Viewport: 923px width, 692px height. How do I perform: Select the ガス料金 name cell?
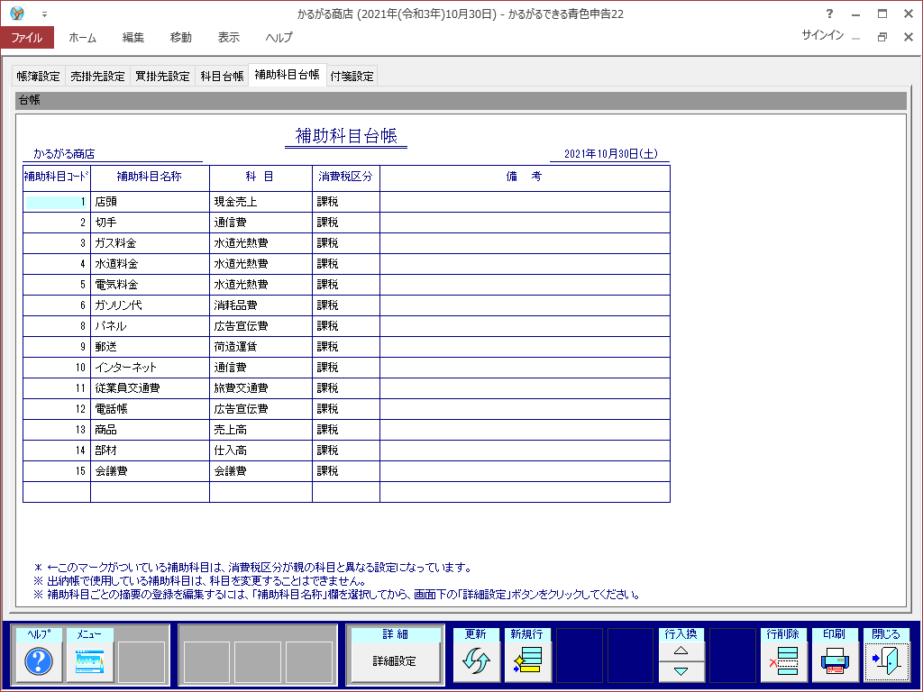151,243
